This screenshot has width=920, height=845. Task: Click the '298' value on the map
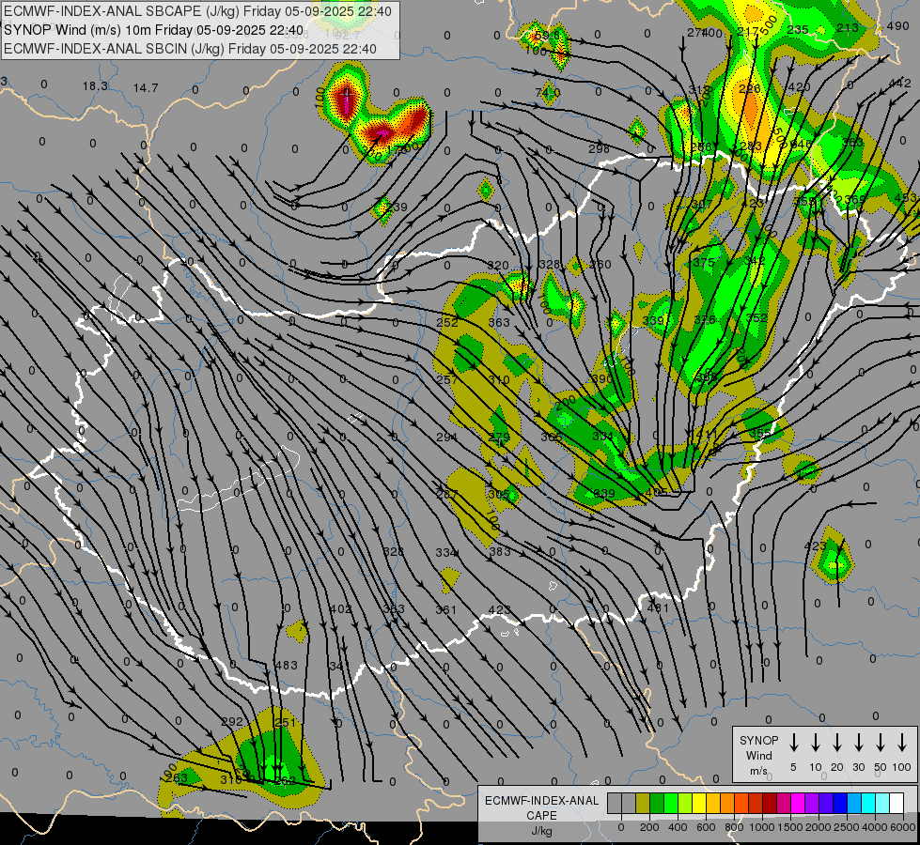tap(599, 149)
